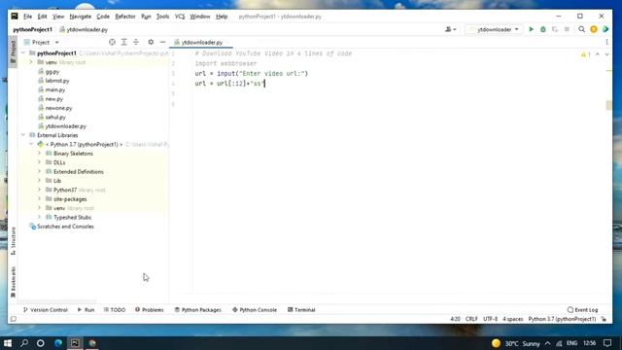Open Python Packages tool window
Viewport: 622px width, 350px height.
(x=197, y=309)
